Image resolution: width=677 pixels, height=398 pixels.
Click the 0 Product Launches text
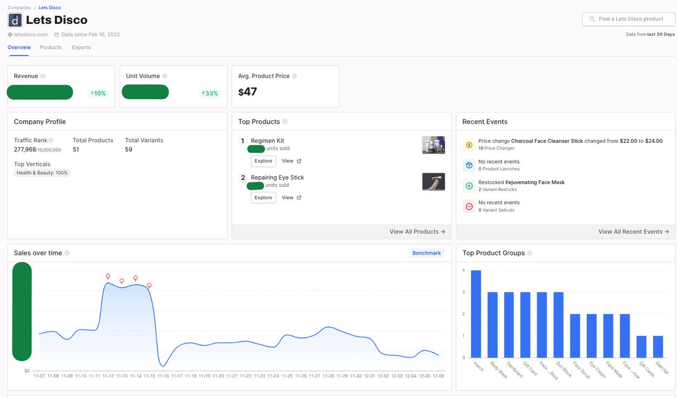coord(499,169)
